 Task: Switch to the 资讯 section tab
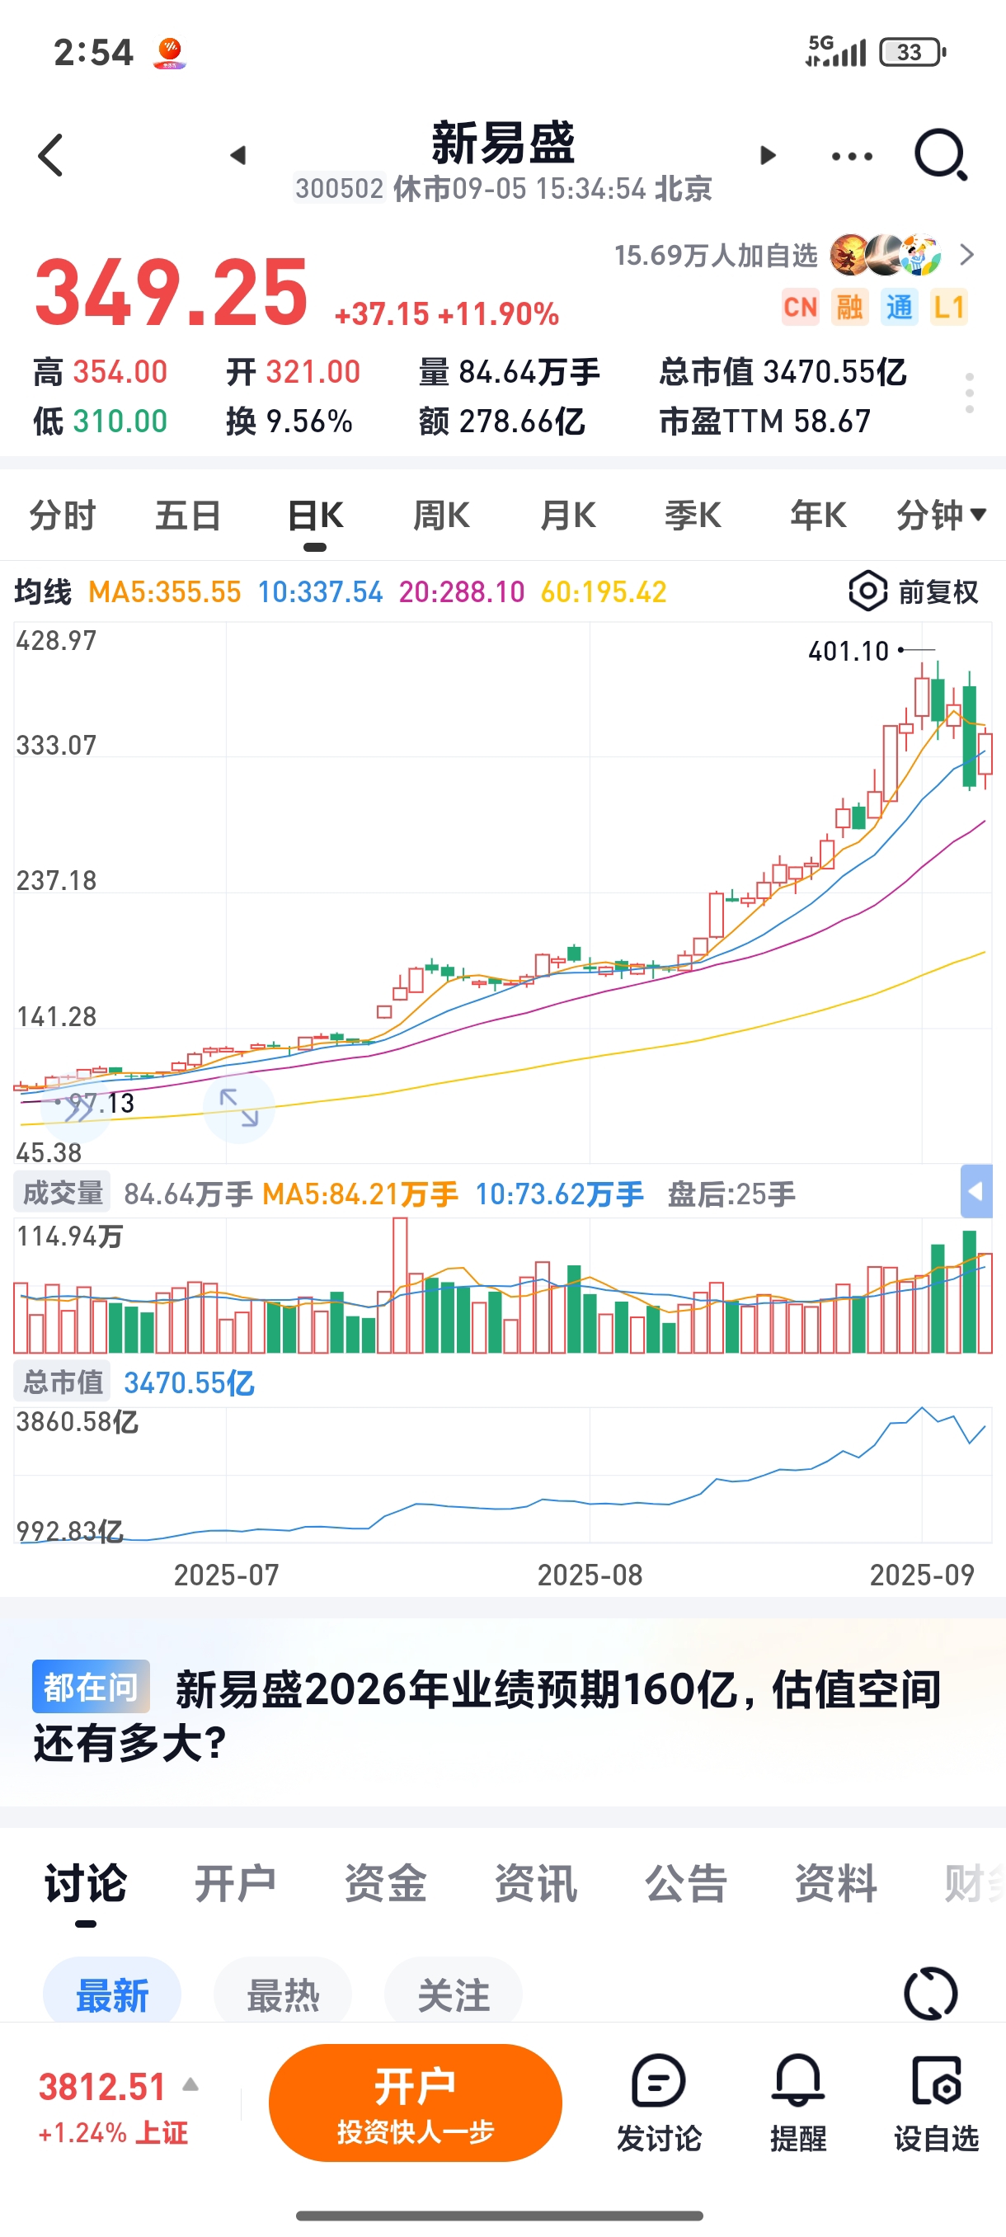tap(535, 1884)
